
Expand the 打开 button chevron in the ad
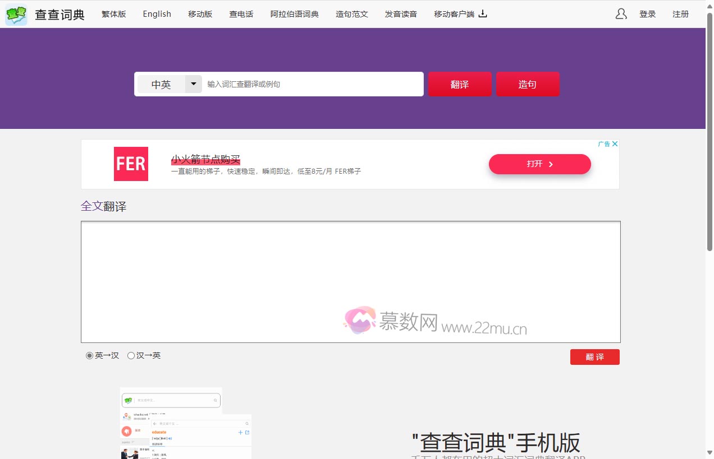click(x=552, y=164)
